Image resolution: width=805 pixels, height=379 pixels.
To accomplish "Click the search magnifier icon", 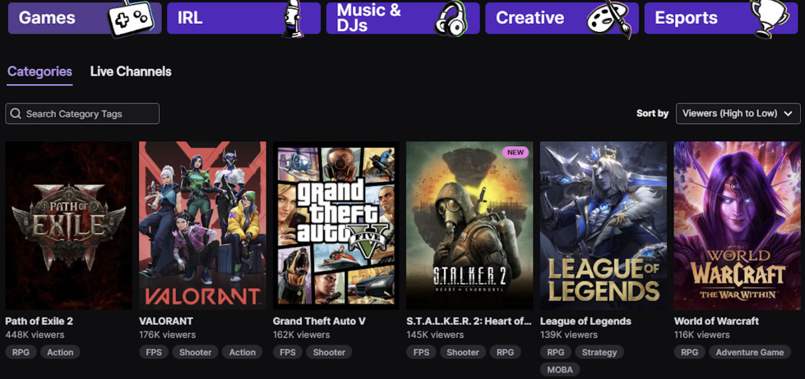I will tap(16, 114).
